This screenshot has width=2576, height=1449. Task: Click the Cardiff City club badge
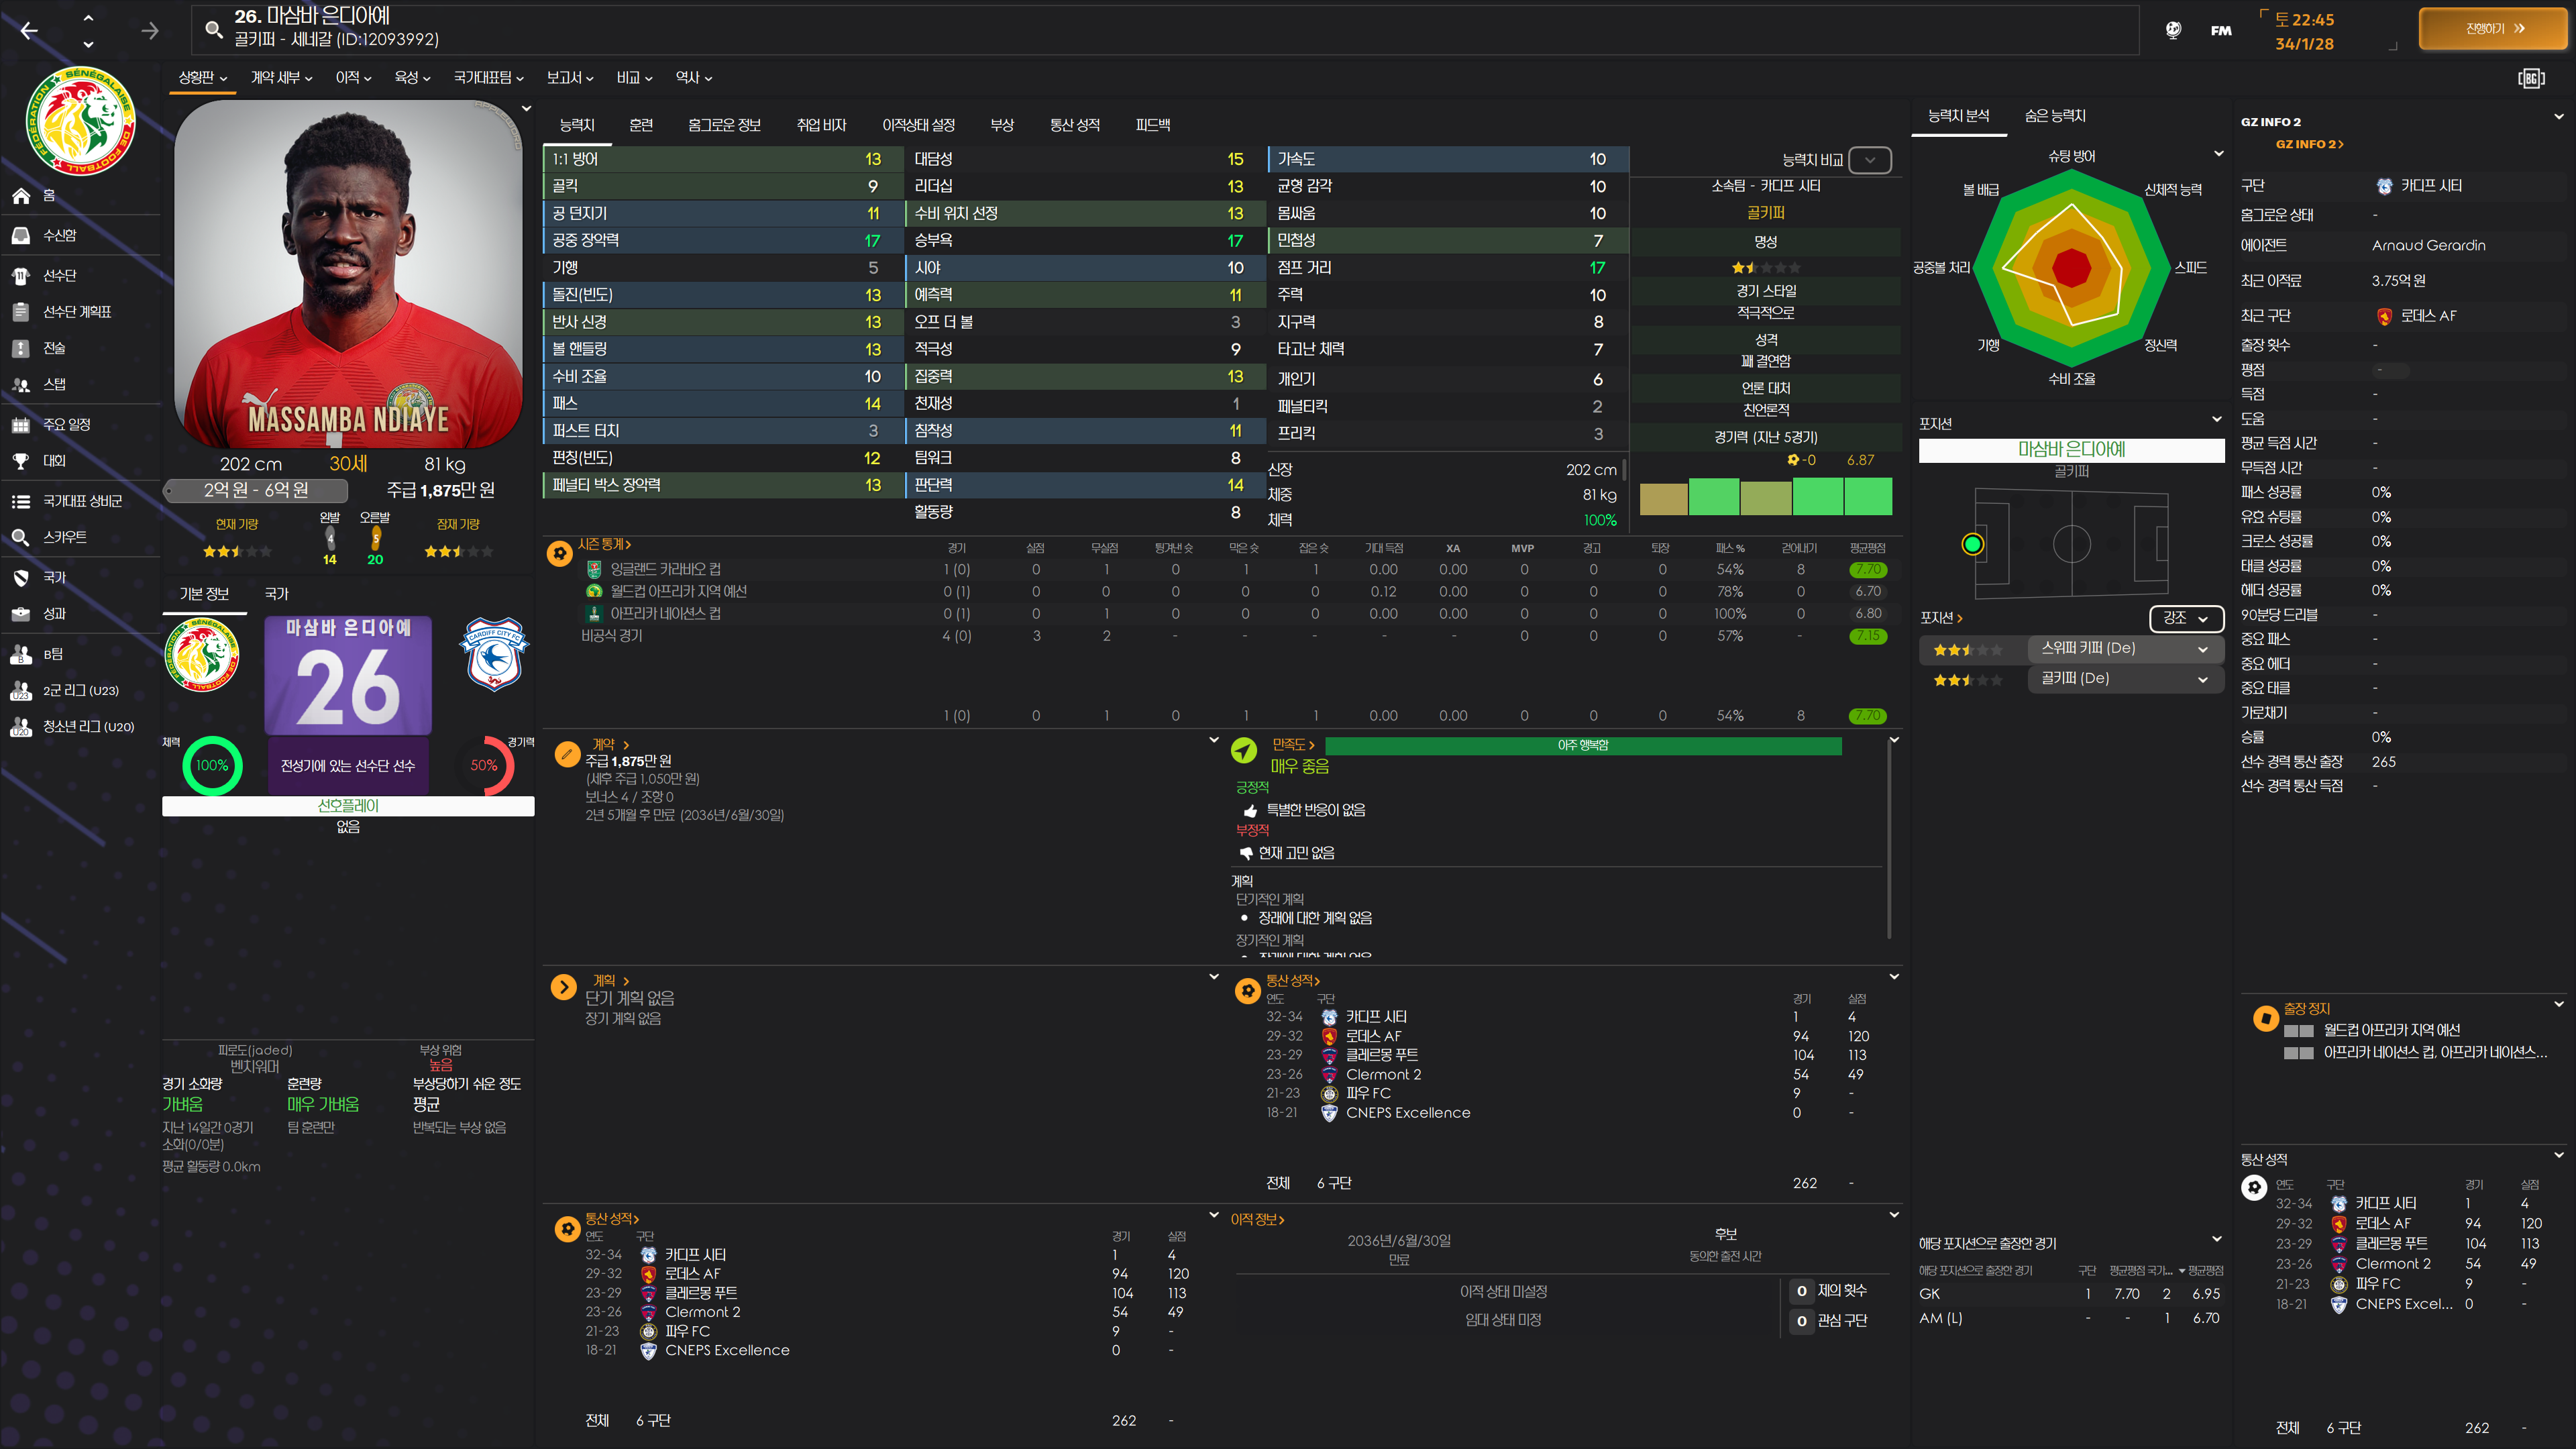tap(493, 655)
